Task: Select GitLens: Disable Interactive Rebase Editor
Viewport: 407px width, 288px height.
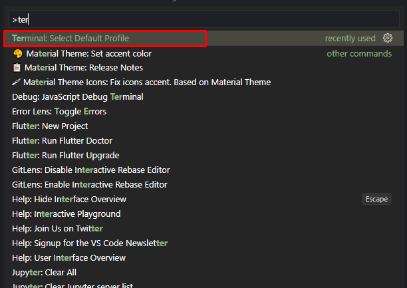Action: 203,170
